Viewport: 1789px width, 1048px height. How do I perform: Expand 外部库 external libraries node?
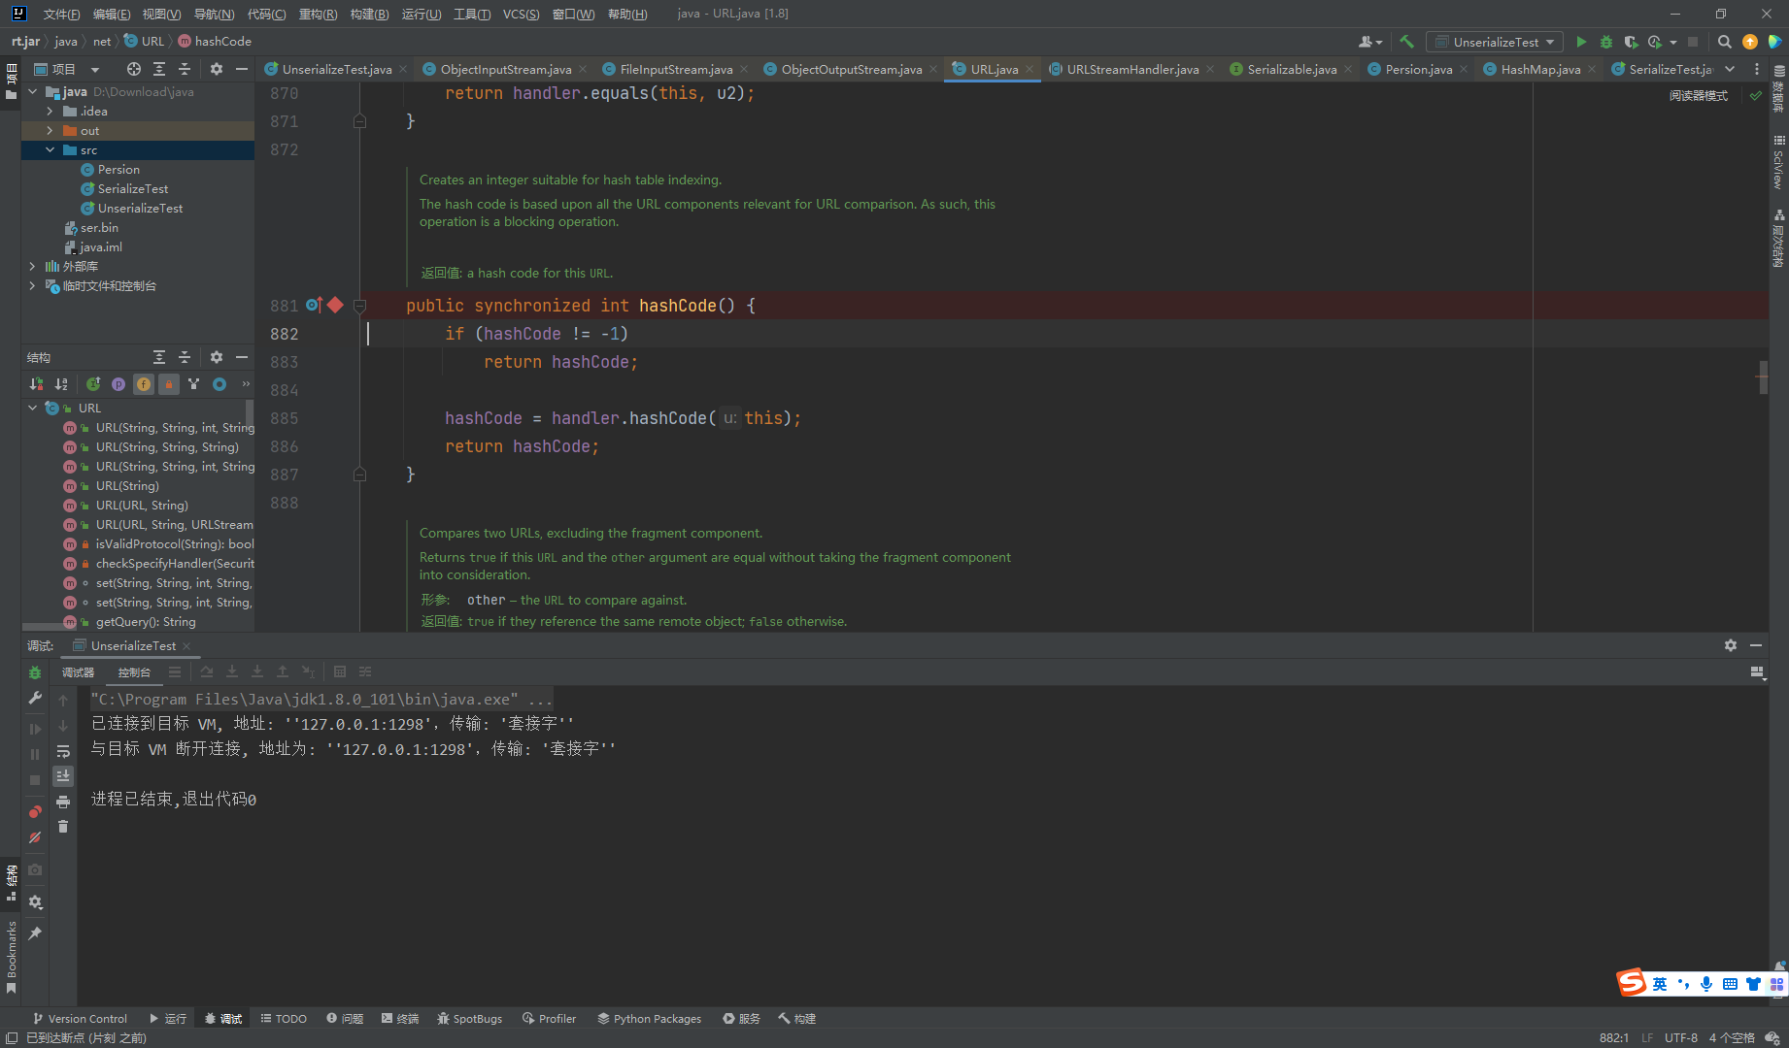pyautogui.click(x=32, y=267)
